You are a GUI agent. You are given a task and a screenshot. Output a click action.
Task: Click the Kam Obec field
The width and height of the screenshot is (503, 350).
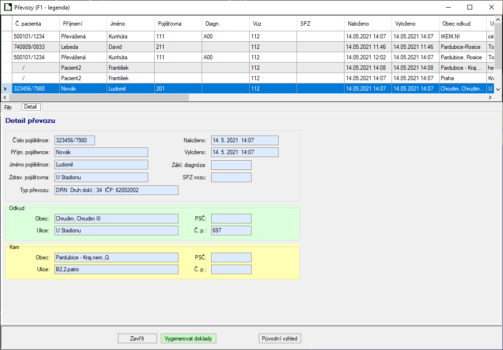(116, 258)
